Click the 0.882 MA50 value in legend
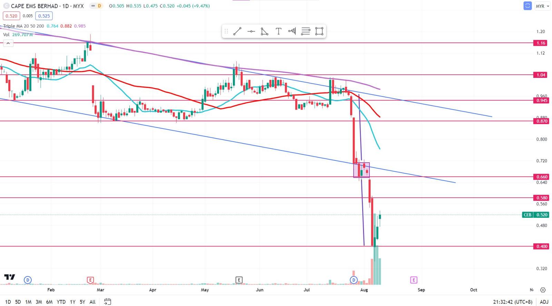Screen dimensions: 552x306 pyautogui.click(x=66, y=26)
